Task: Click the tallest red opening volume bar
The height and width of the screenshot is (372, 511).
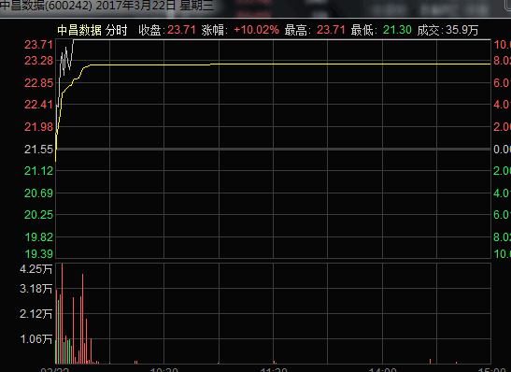Action: (x=62, y=313)
